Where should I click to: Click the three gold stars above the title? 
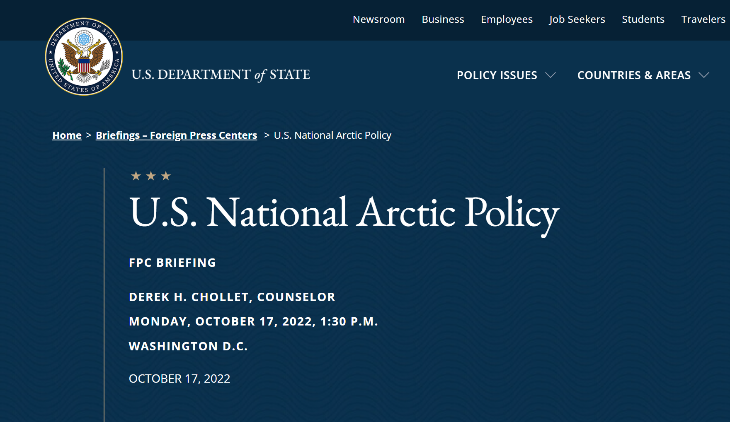[150, 176]
